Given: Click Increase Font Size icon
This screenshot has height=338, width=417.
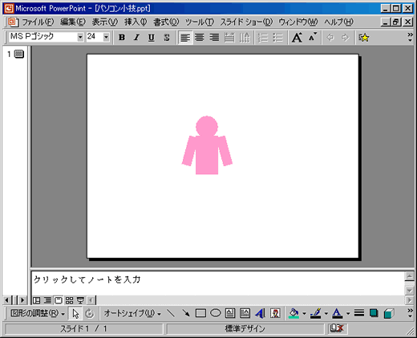Looking at the screenshot, I should (x=297, y=38).
